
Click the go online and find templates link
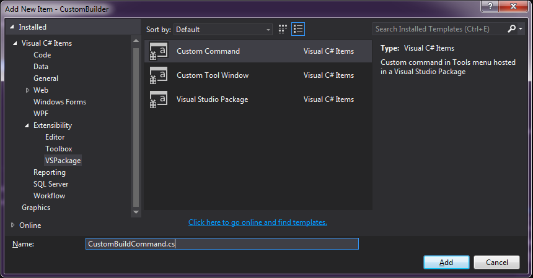point(258,222)
